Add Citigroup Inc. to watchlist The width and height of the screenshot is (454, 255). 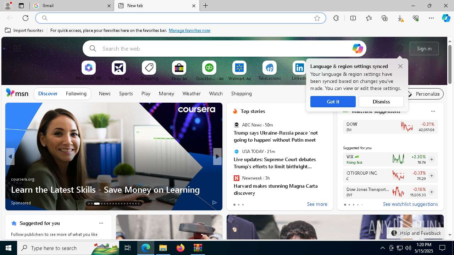(x=431, y=176)
